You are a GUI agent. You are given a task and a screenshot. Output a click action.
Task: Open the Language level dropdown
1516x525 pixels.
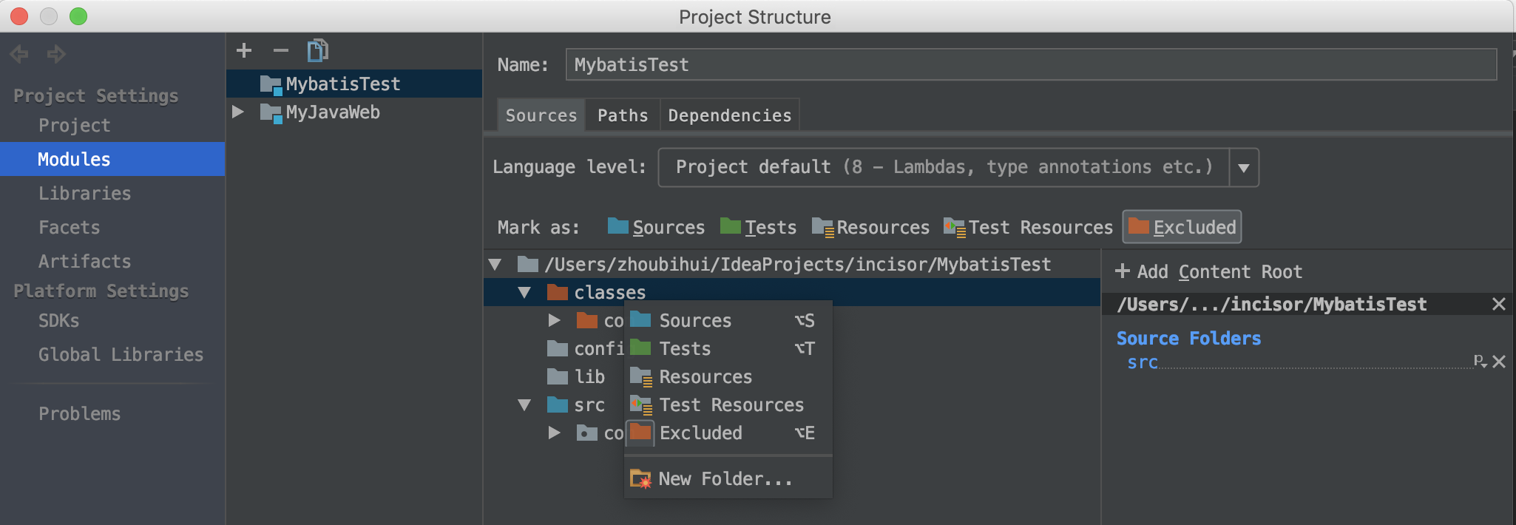point(958,167)
